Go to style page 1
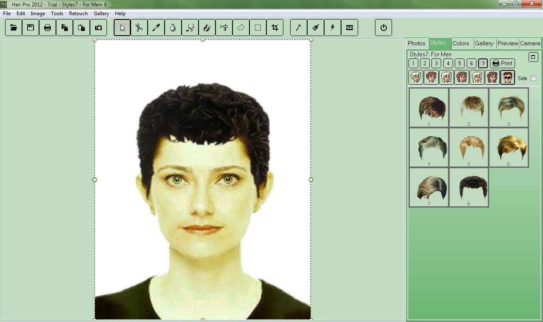This screenshot has width=543, height=322. click(413, 64)
